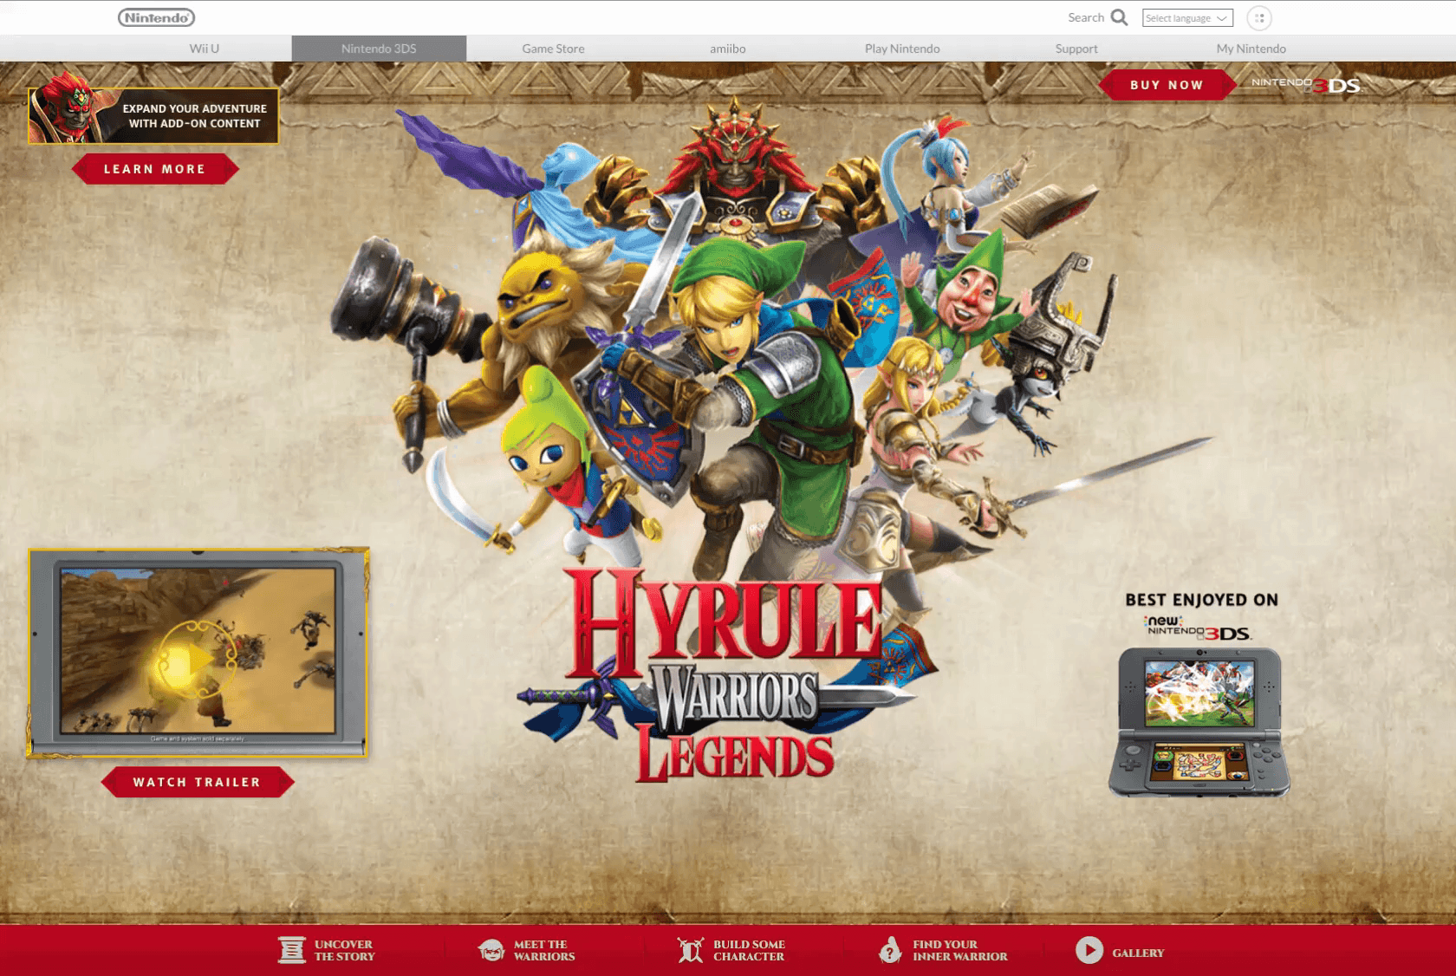
Task: Click the search magnifying glass icon
Action: (x=1119, y=17)
